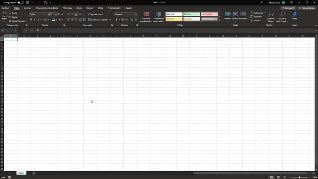318x179 pixels.
Task: Open the Vista tab
Action: (100, 8)
